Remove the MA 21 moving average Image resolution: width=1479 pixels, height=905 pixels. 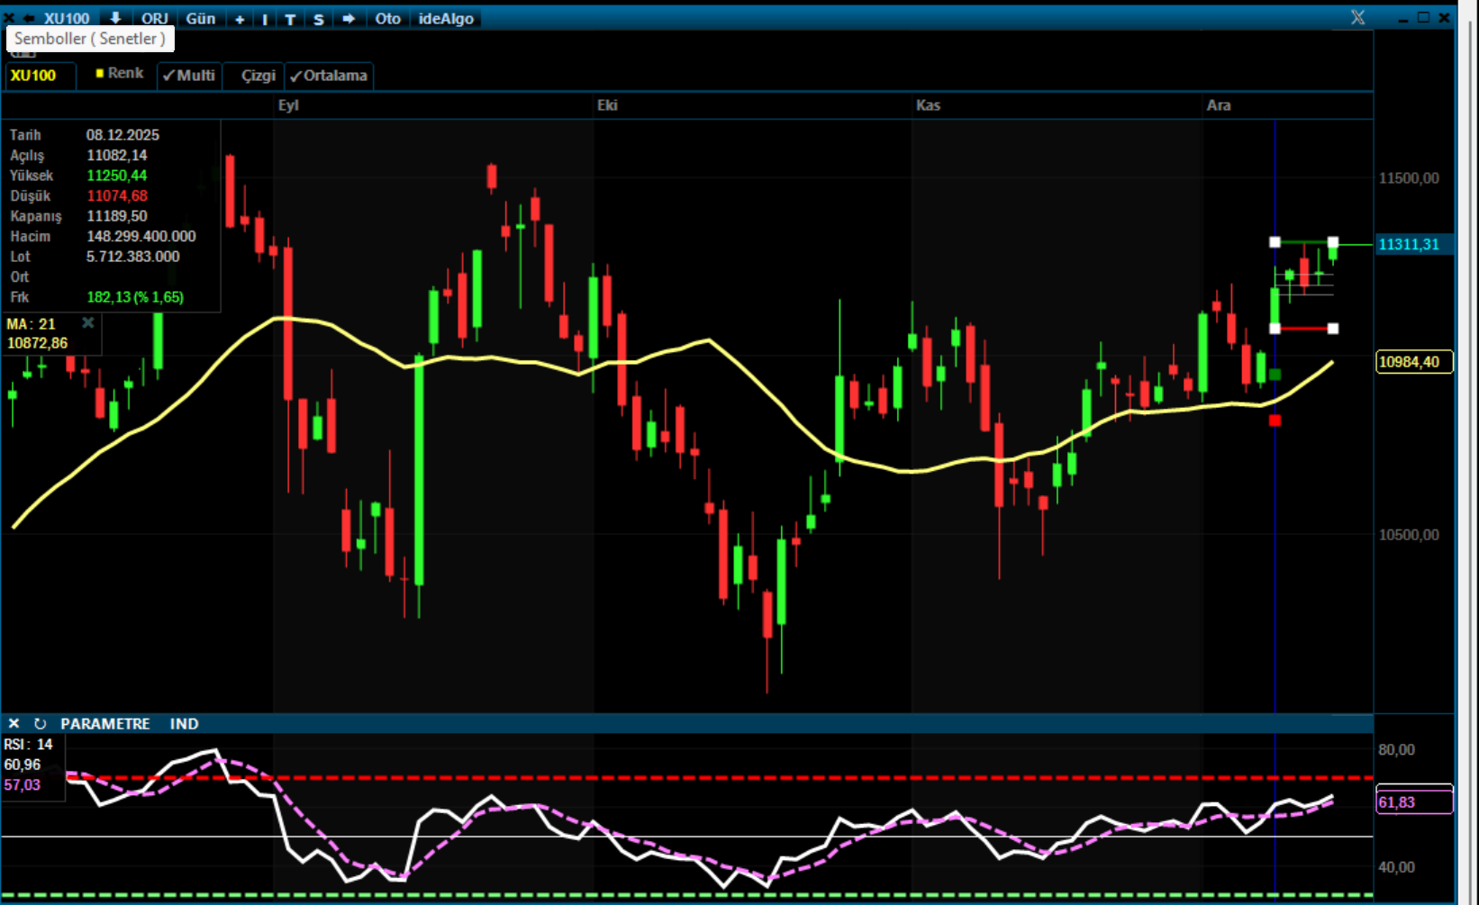click(88, 322)
